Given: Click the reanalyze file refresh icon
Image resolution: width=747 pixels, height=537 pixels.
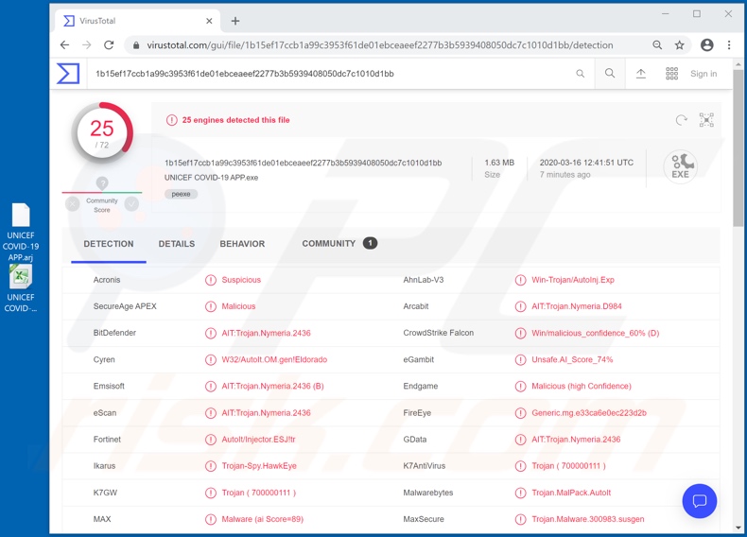Looking at the screenshot, I should pyautogui.click(x=681, y=120).
